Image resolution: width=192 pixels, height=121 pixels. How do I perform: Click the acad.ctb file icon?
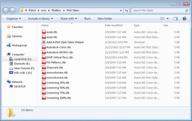point(44,32)
